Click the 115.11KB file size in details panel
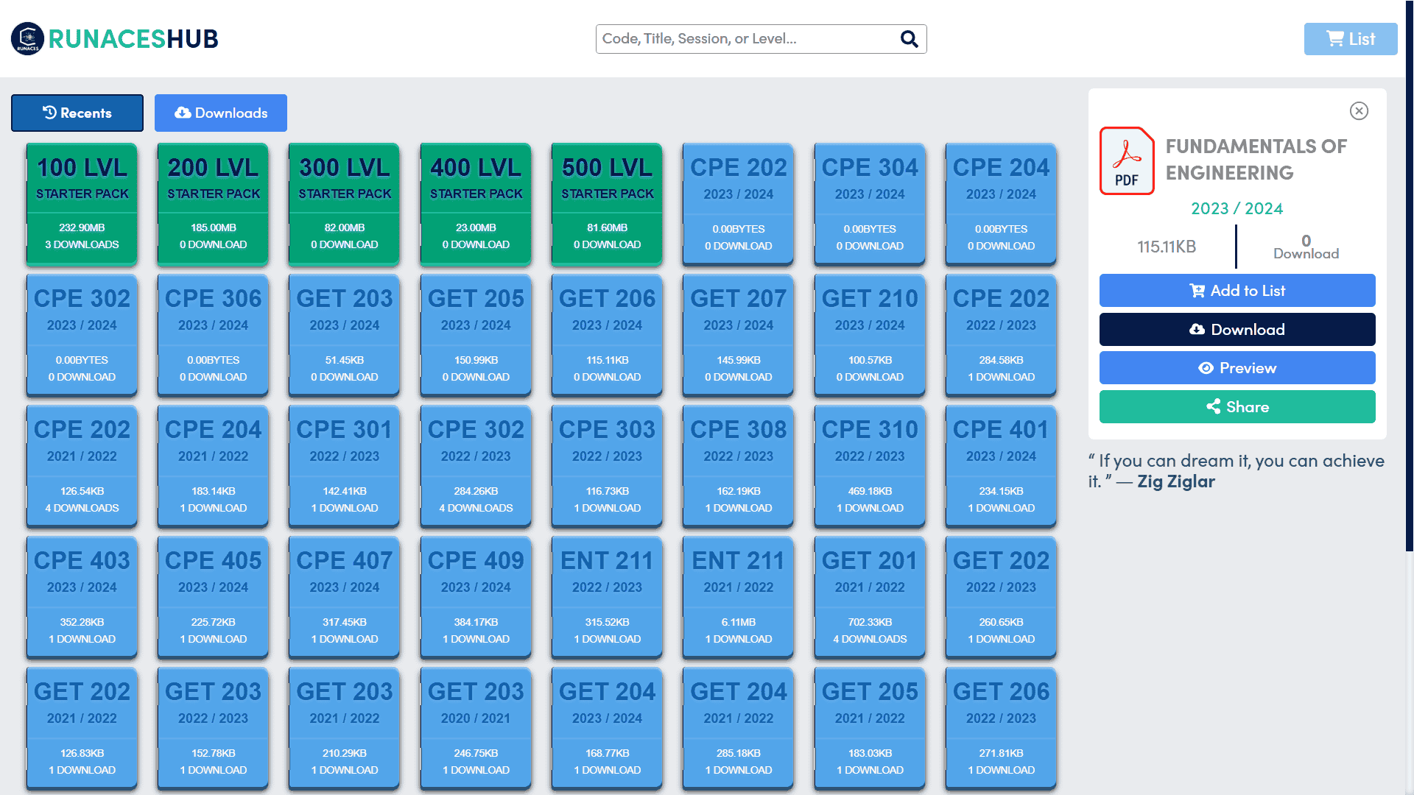This screenshot has height=795, width=1414. 1167,247
